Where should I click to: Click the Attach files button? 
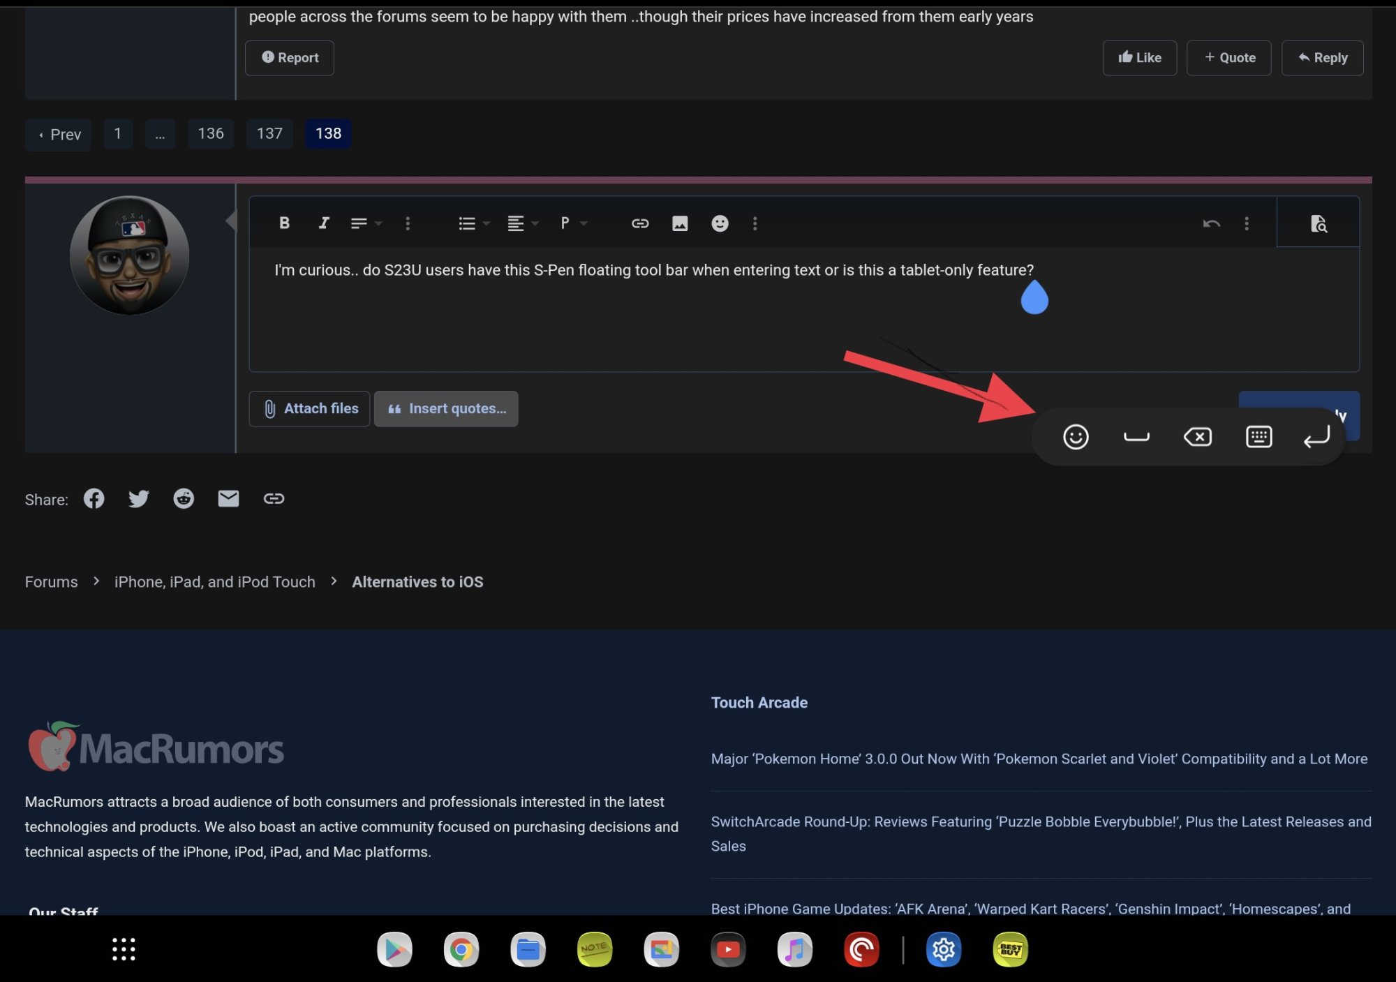tap(309, 408)
